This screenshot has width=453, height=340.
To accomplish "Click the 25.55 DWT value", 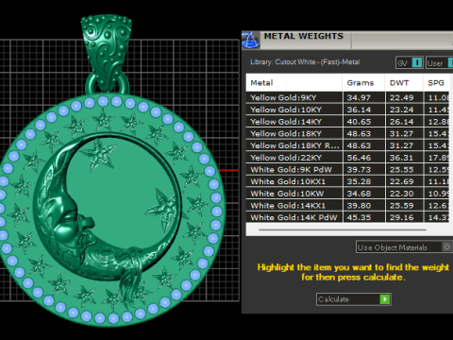I will click(x=401, y=169).
